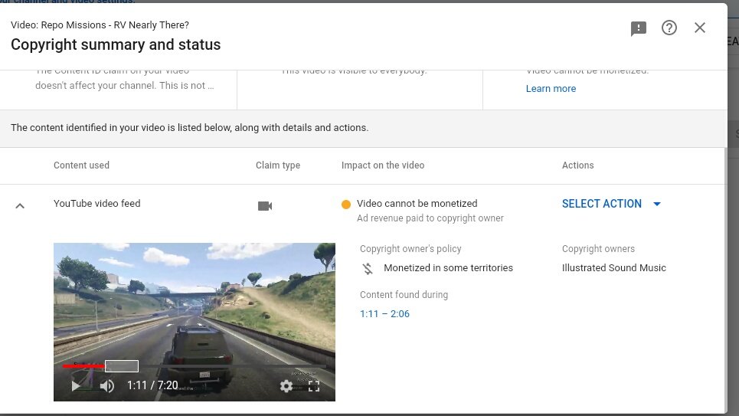Collapse the YouTube video feed claim row
Image resolution: width=739 pixels, height=416 pixels.
pyautogui.click(x=20, y=205)
